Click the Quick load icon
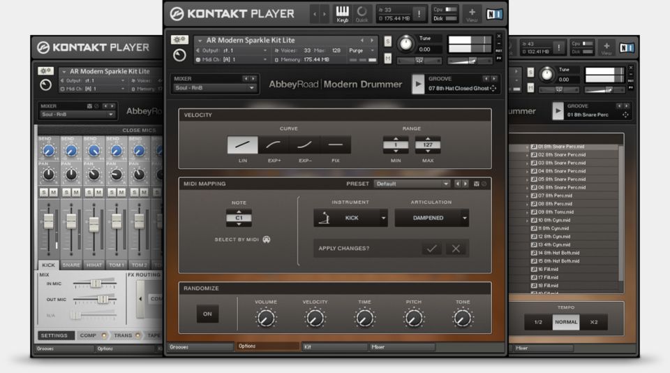 click(x=362, y=13)
